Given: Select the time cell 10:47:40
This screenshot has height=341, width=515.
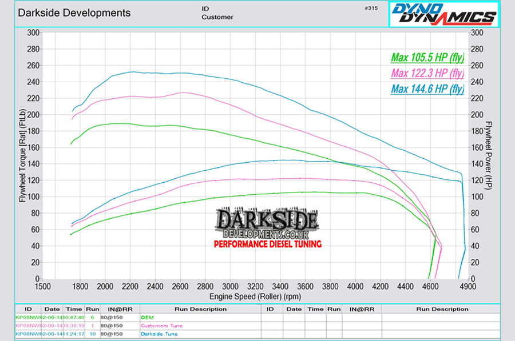Looking at the screenshot, I should point(74,318).
